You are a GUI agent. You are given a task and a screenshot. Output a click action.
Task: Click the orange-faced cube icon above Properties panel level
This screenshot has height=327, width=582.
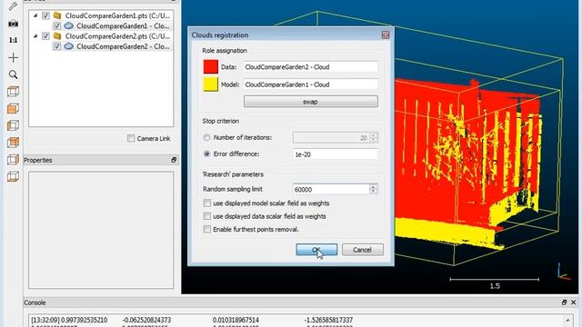click(13, 143)
